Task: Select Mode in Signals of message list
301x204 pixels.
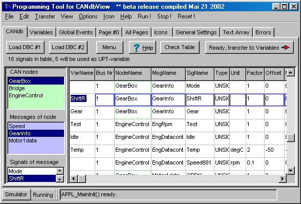Action: point(32,171)
